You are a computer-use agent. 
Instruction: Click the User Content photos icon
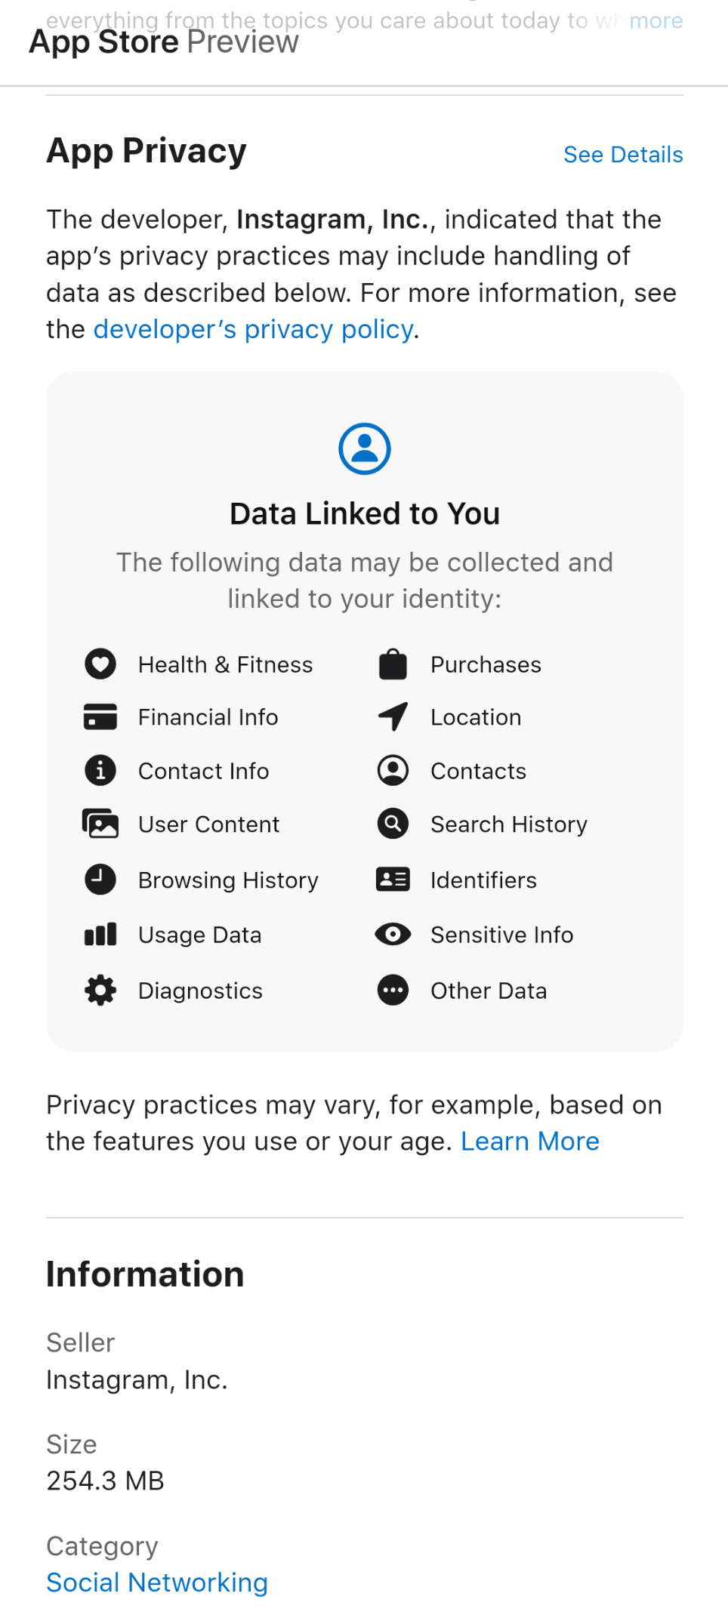point(100,824)
